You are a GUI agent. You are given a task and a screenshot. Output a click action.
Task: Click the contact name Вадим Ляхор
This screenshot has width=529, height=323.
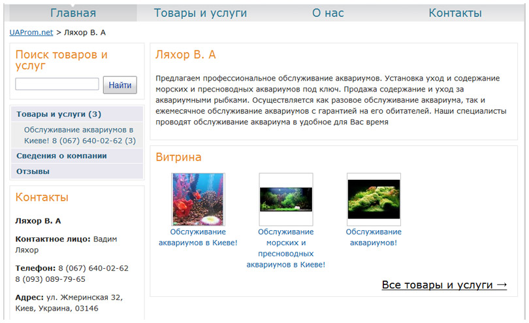[66, 245]
